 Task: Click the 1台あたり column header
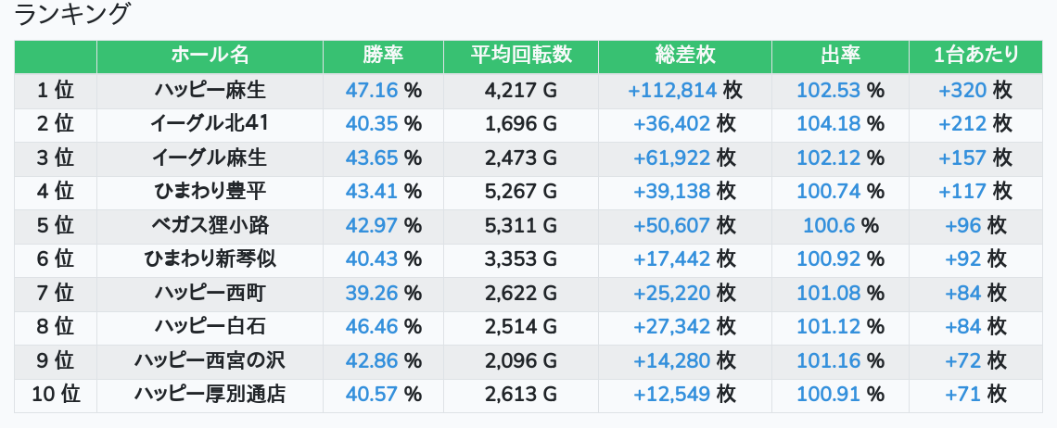(x=975, y=56)
